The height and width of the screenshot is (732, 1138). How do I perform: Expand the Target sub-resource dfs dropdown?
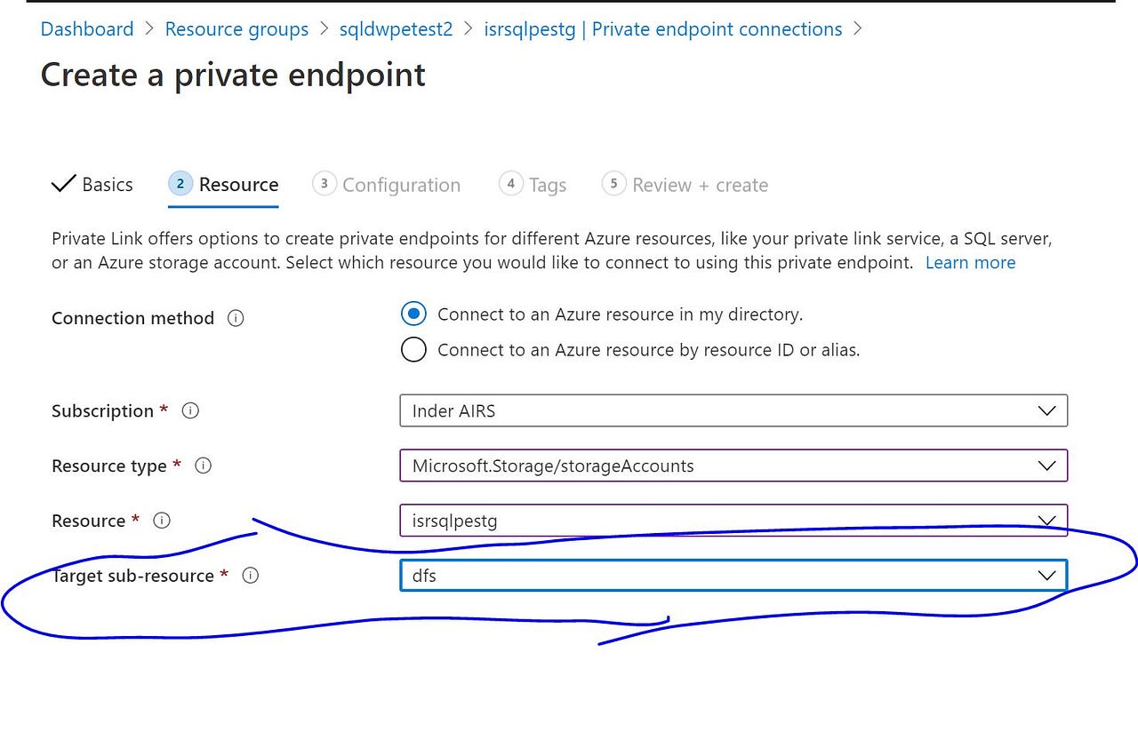[x=733, y=576]
